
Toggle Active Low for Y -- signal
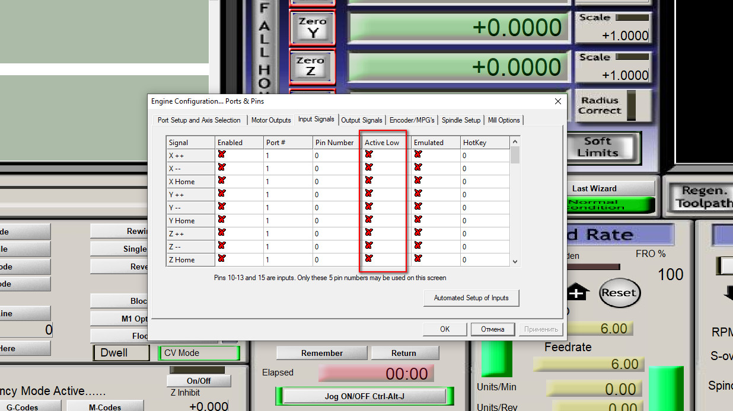point(369,206)
